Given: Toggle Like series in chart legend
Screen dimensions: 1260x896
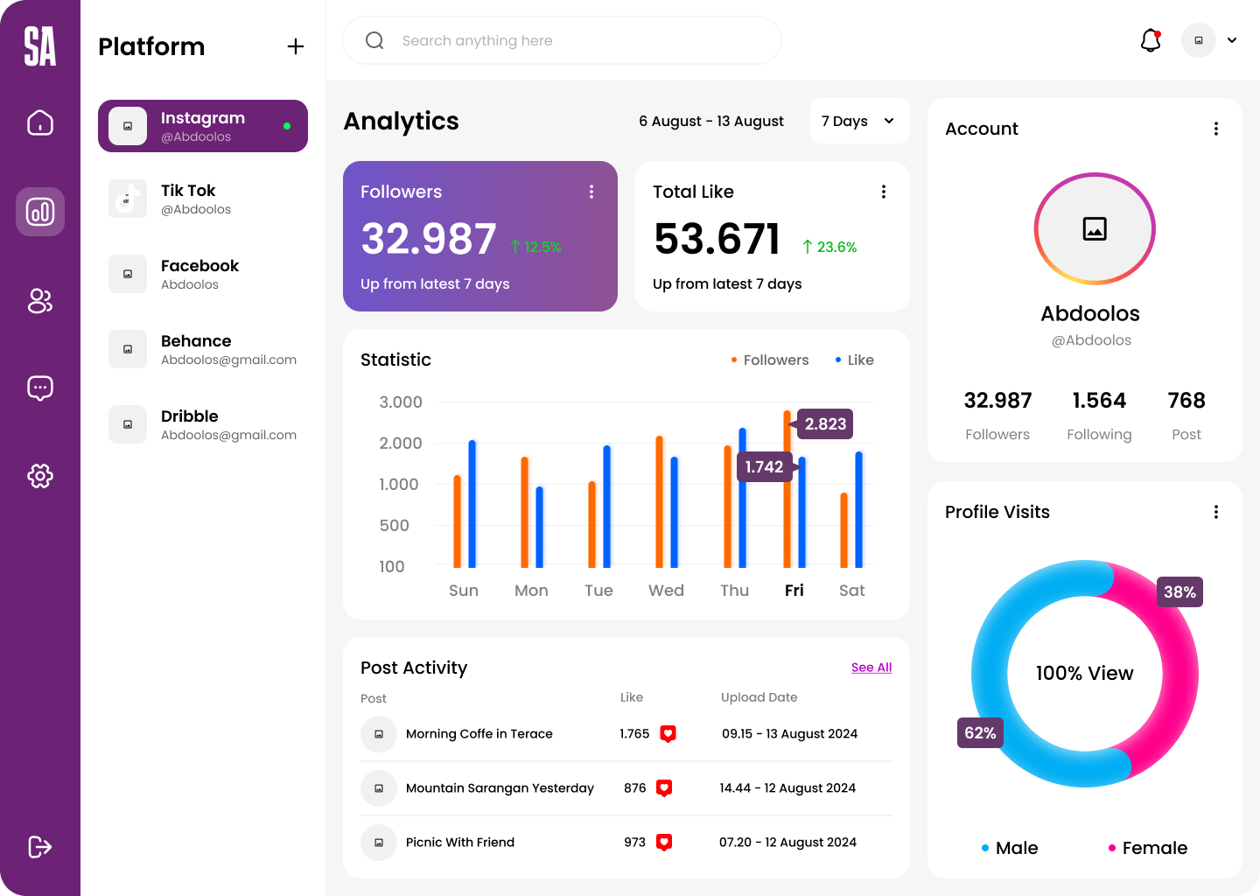Looking at the screenshot, I should pyautogui.click(x=855, y=360).
